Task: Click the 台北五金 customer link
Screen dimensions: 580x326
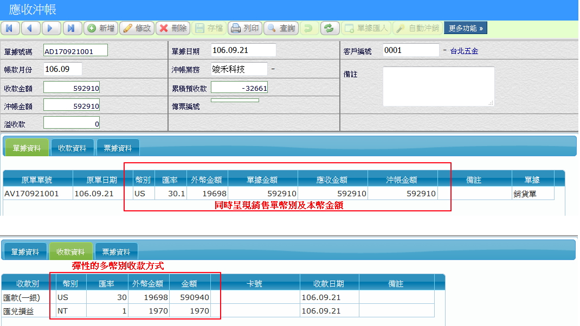Action: click(464, 51)
